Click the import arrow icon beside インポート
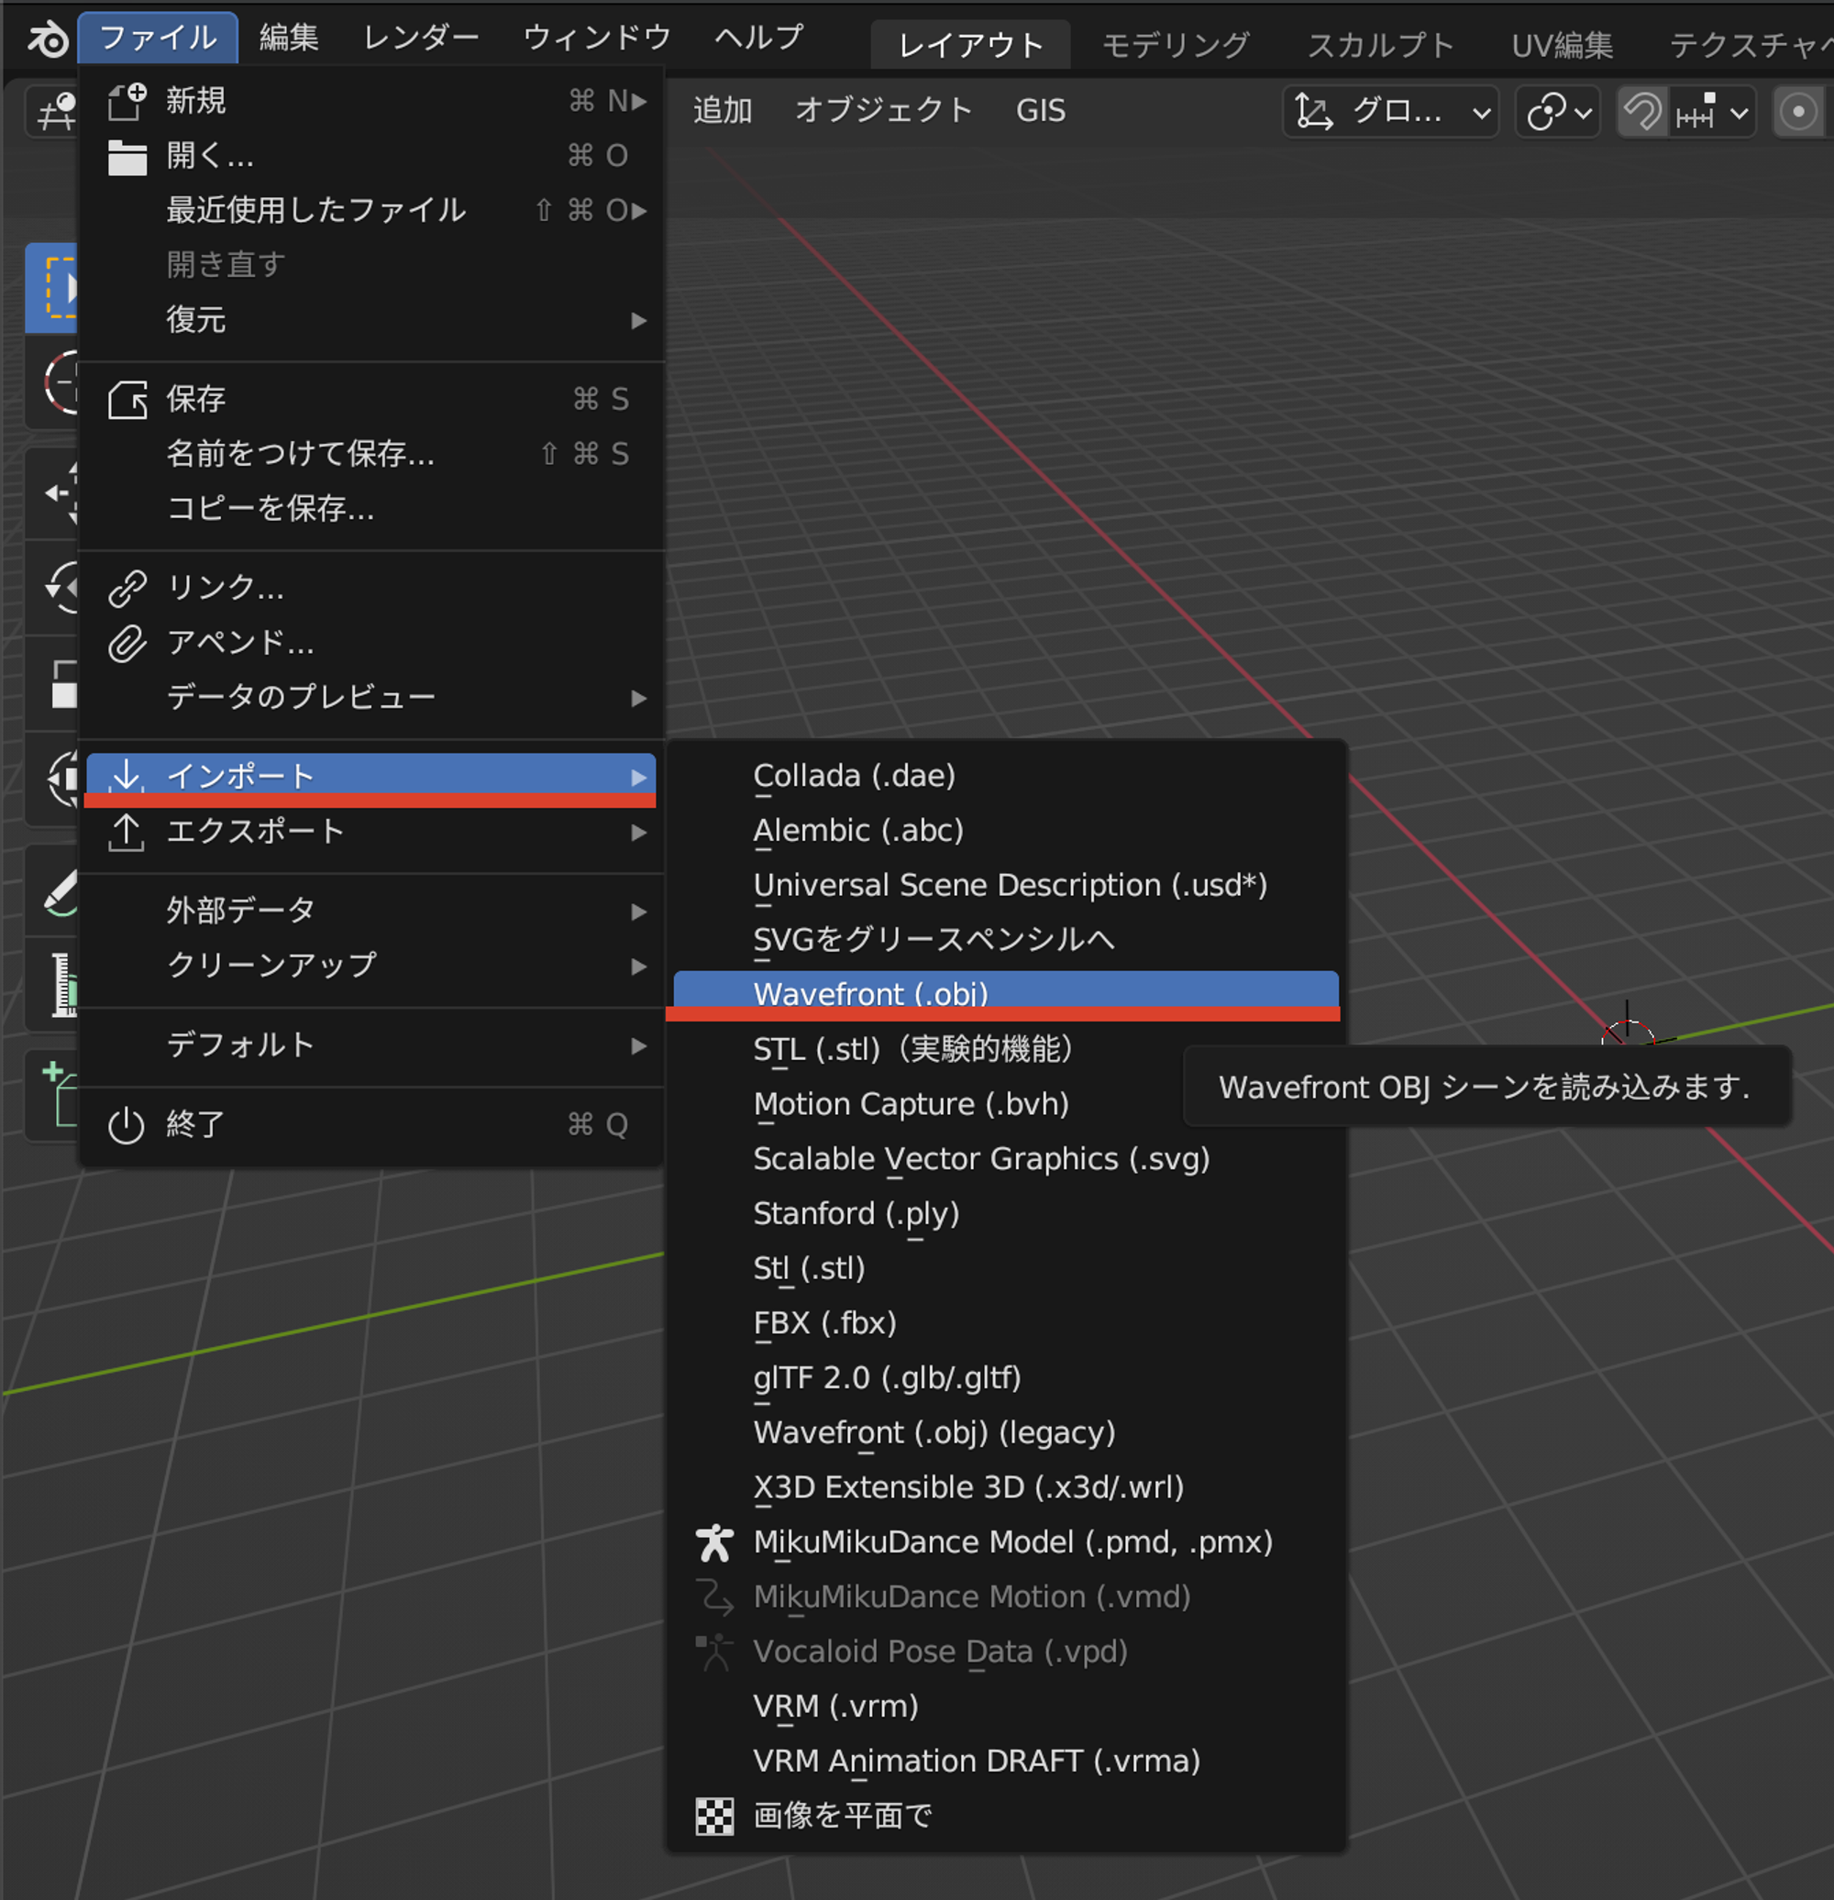This screenshot has height=1900, width=1834. click(127, 776)
